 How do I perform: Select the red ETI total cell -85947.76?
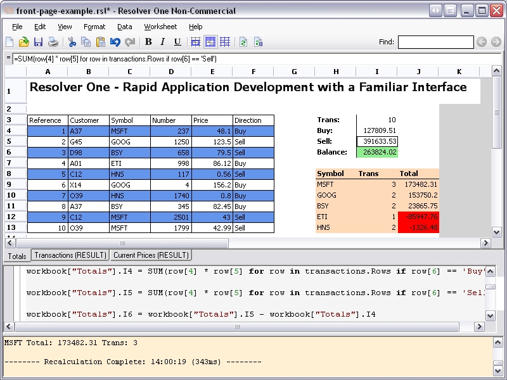click(418, 217)
